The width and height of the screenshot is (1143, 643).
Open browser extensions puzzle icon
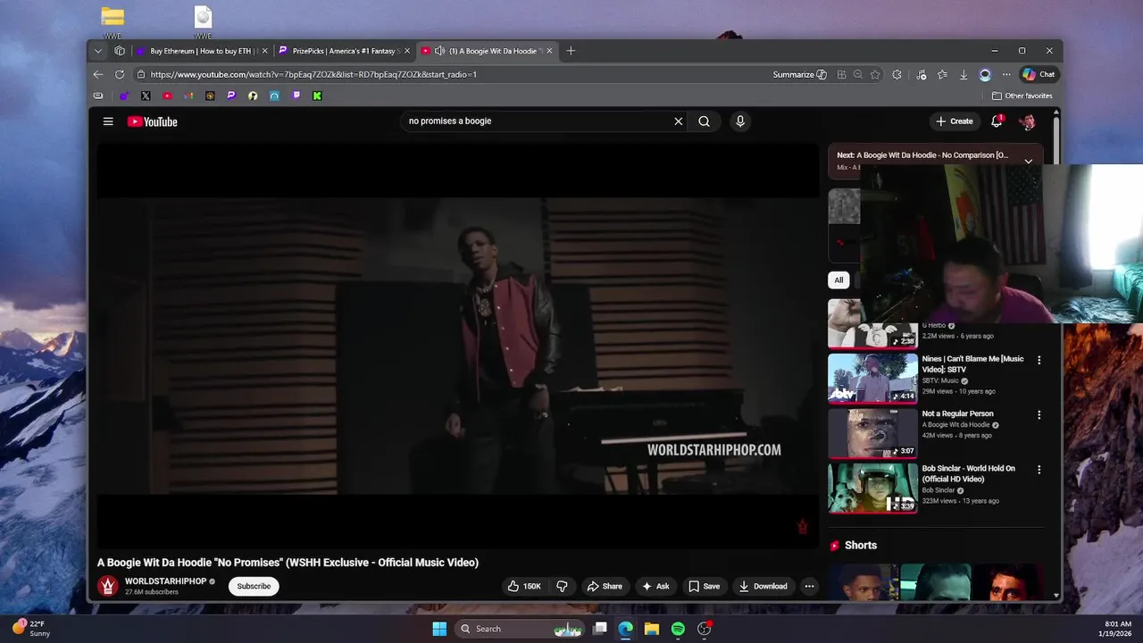(x=897, y=74)
